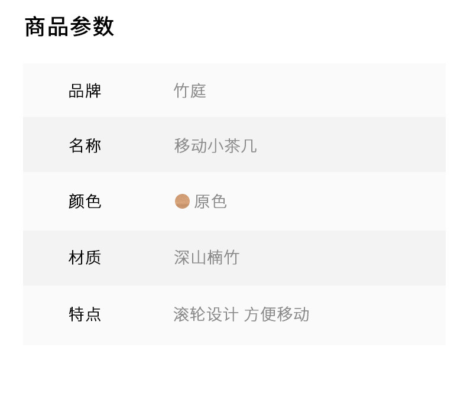Click the 滚轮设计 feature text

click(x=206, y=314)
